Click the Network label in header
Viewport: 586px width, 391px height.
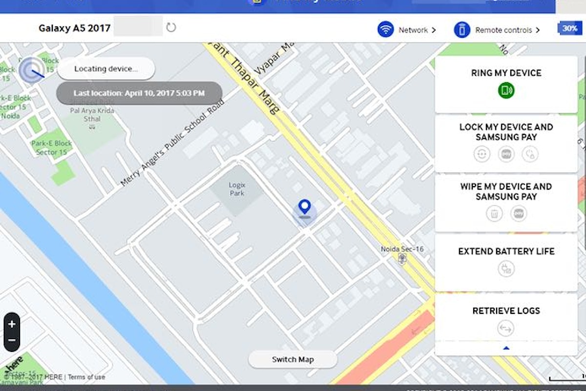click(x=413, y=30)
